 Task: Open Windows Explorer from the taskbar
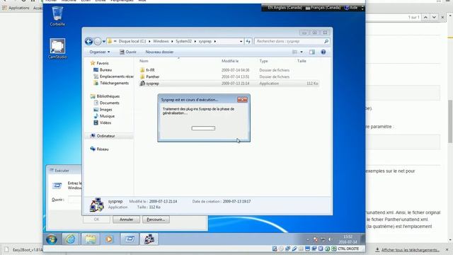tap(90, 239)
